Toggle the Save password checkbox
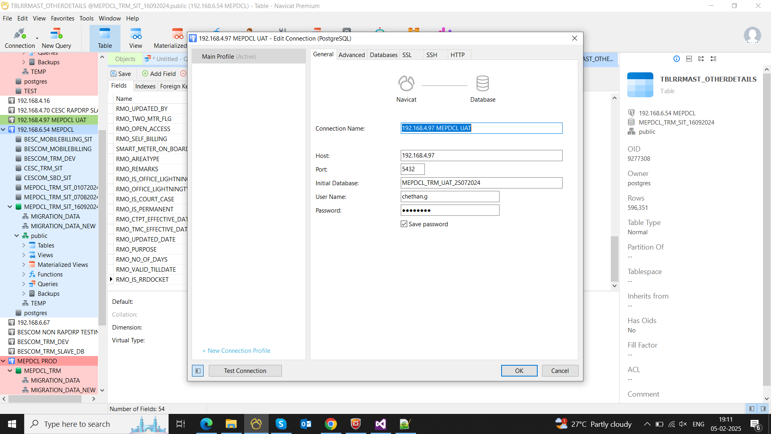Screen dimensions: 771x434 point(404,224)
